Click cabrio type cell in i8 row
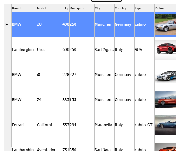176x161 pixels. pyautogui.click(x=144, y=74)
